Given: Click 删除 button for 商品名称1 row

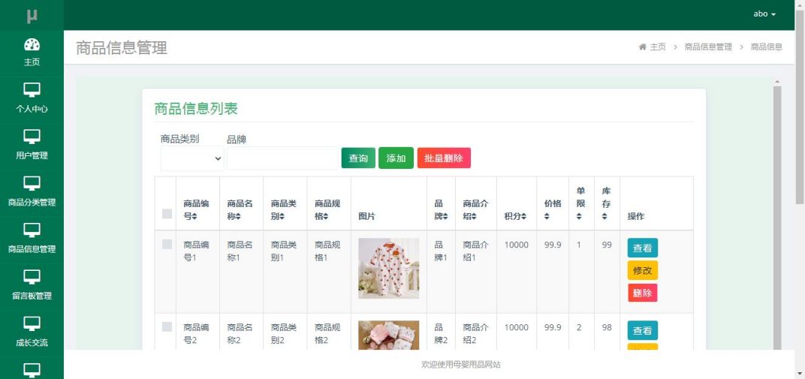Looking at the screenshot, I should 642,293.
